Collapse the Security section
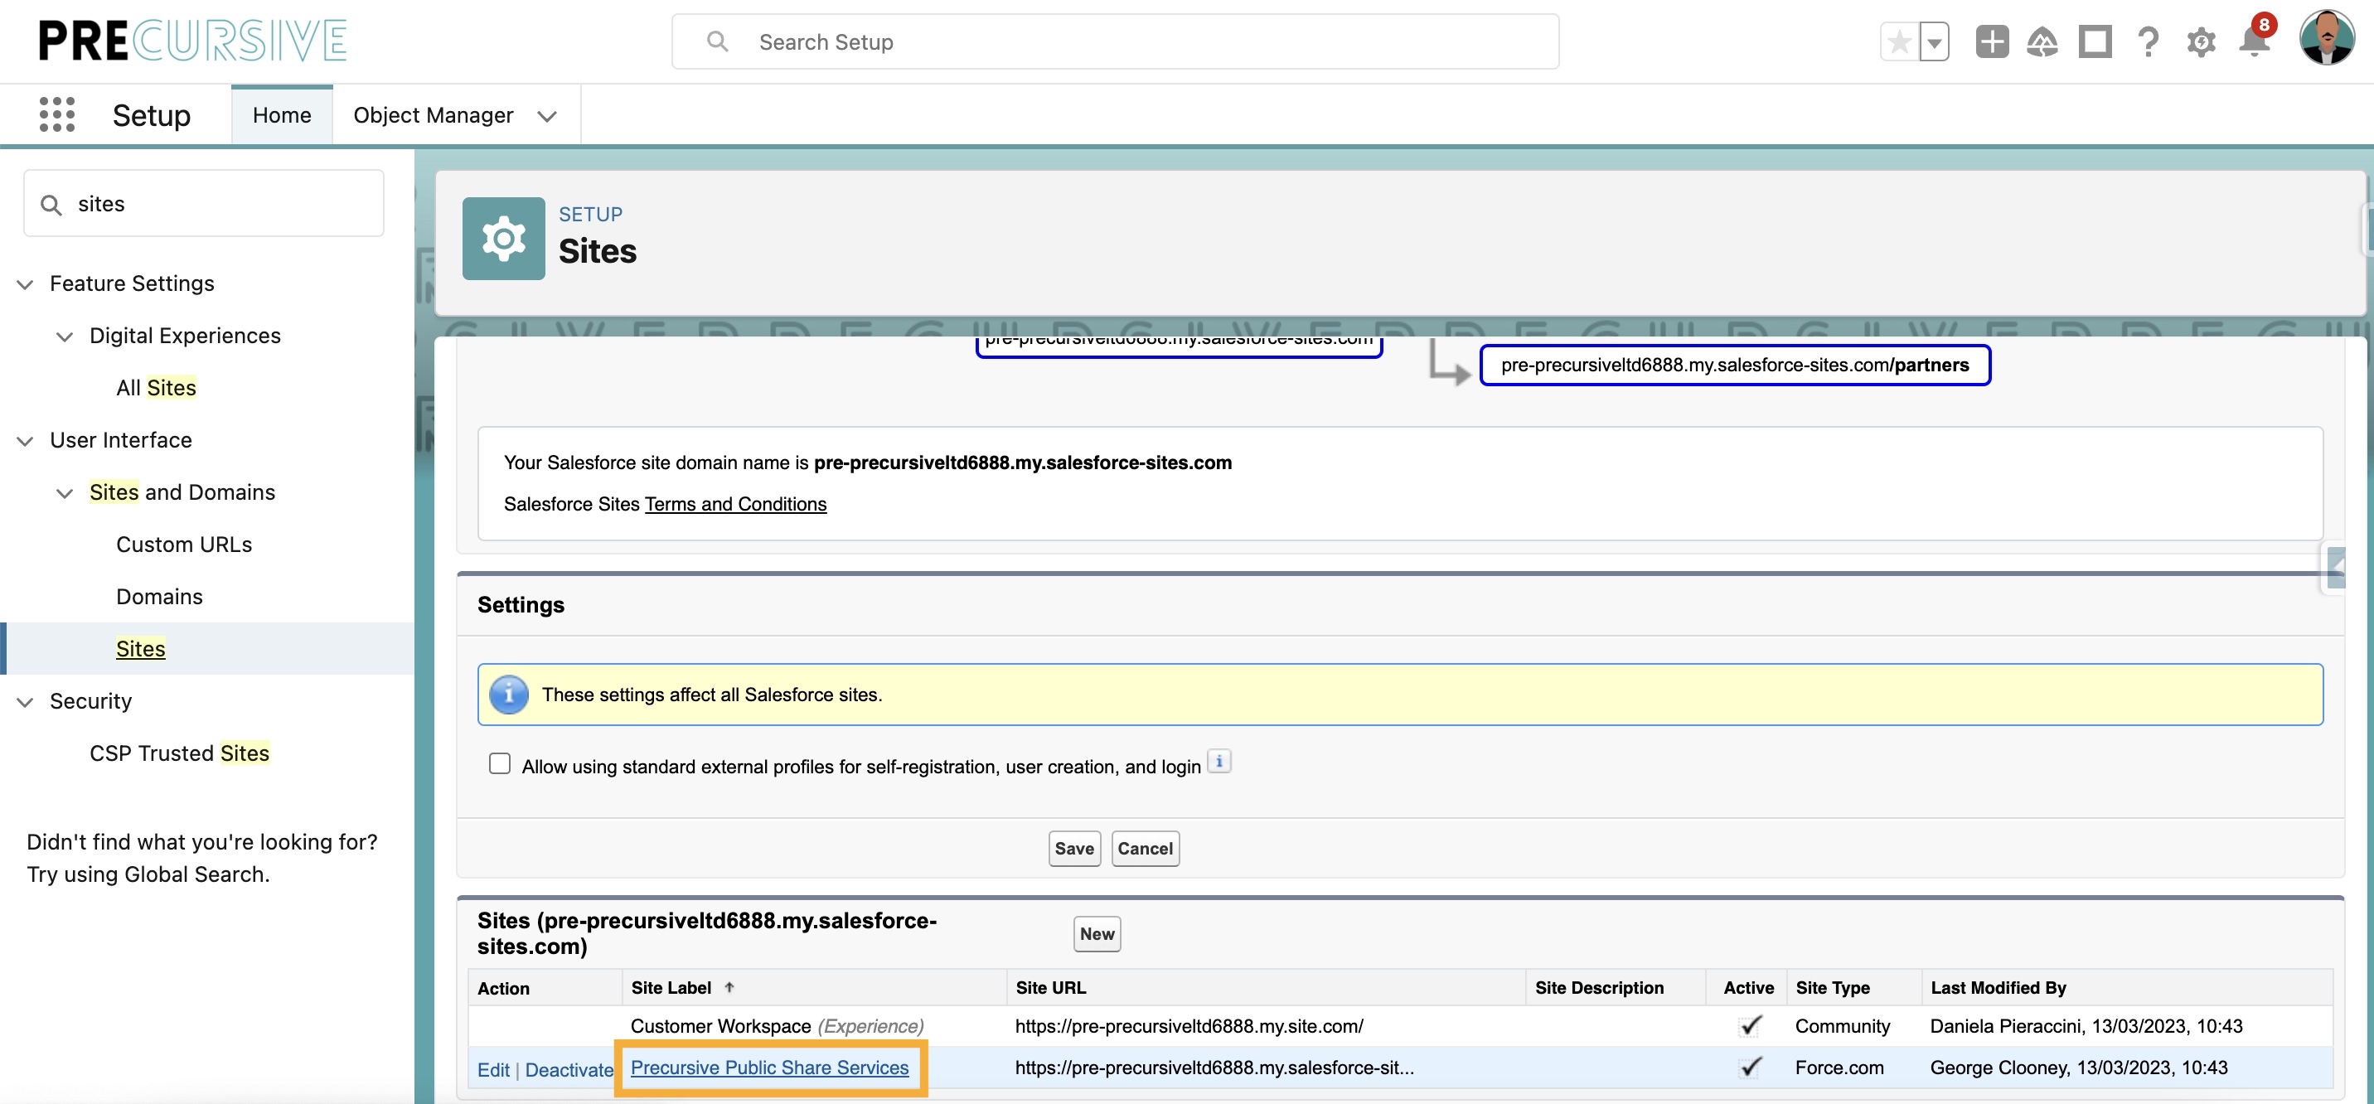The image size is (2374, 1104). click(24, 701)
